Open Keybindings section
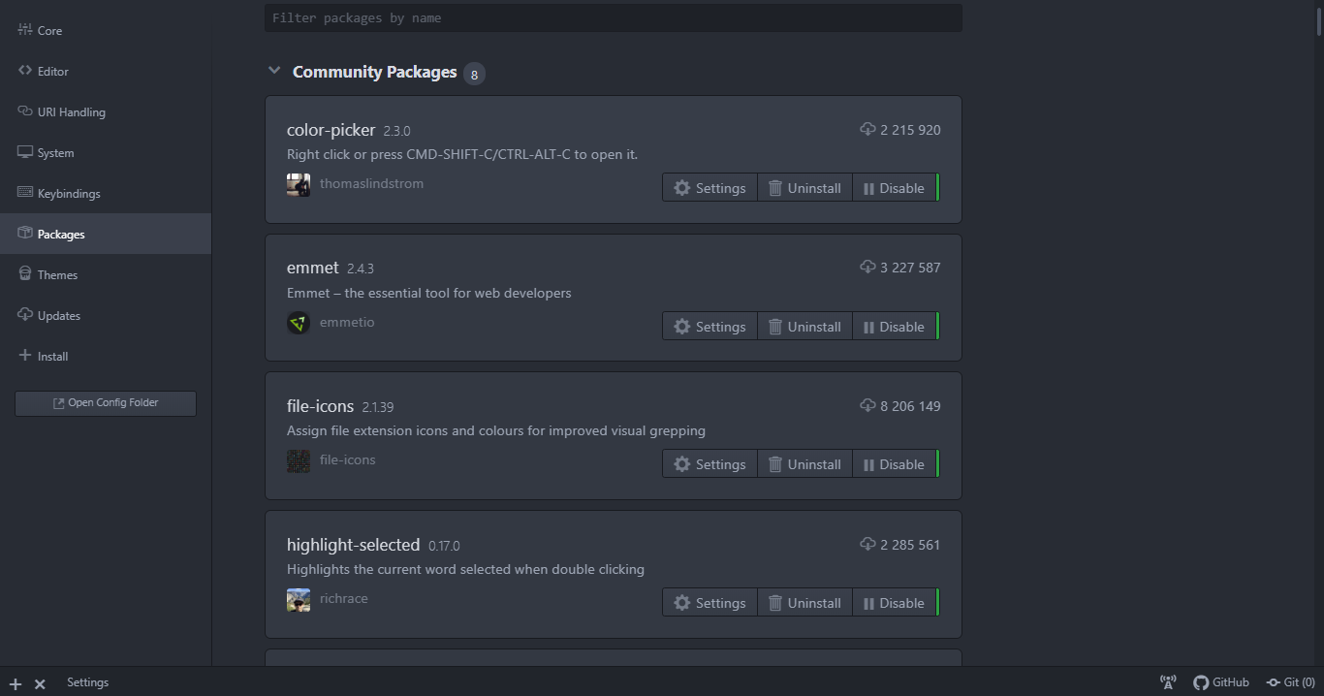This screenshot has width=1324, height=696. click(105, 193)
